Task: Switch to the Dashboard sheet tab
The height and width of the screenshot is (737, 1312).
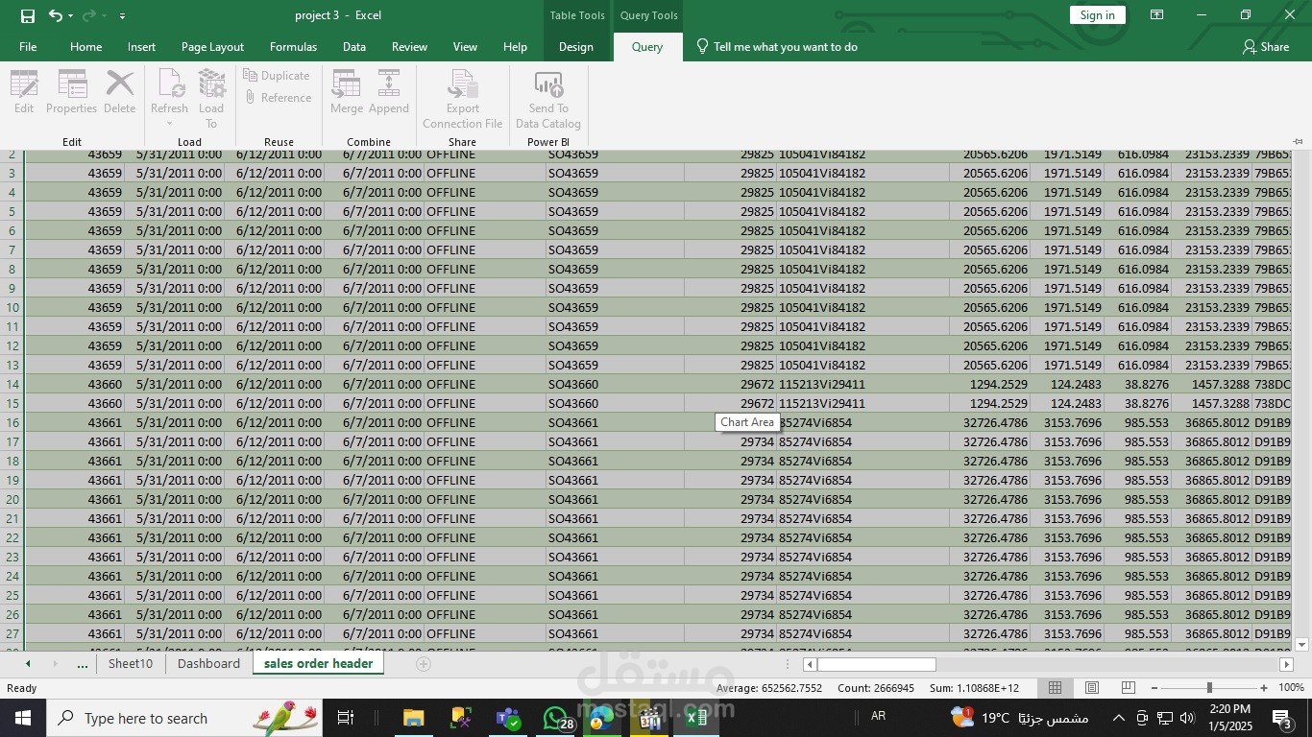Action: pyautogui.click(x=207, y=663)
